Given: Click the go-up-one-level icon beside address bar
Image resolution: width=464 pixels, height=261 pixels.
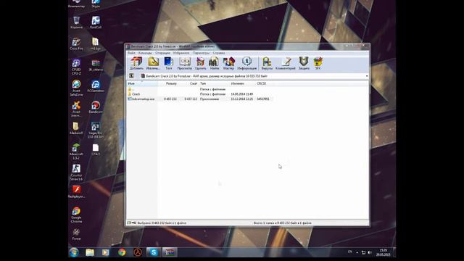Looking at the screenshot, I should pos(131,76).
